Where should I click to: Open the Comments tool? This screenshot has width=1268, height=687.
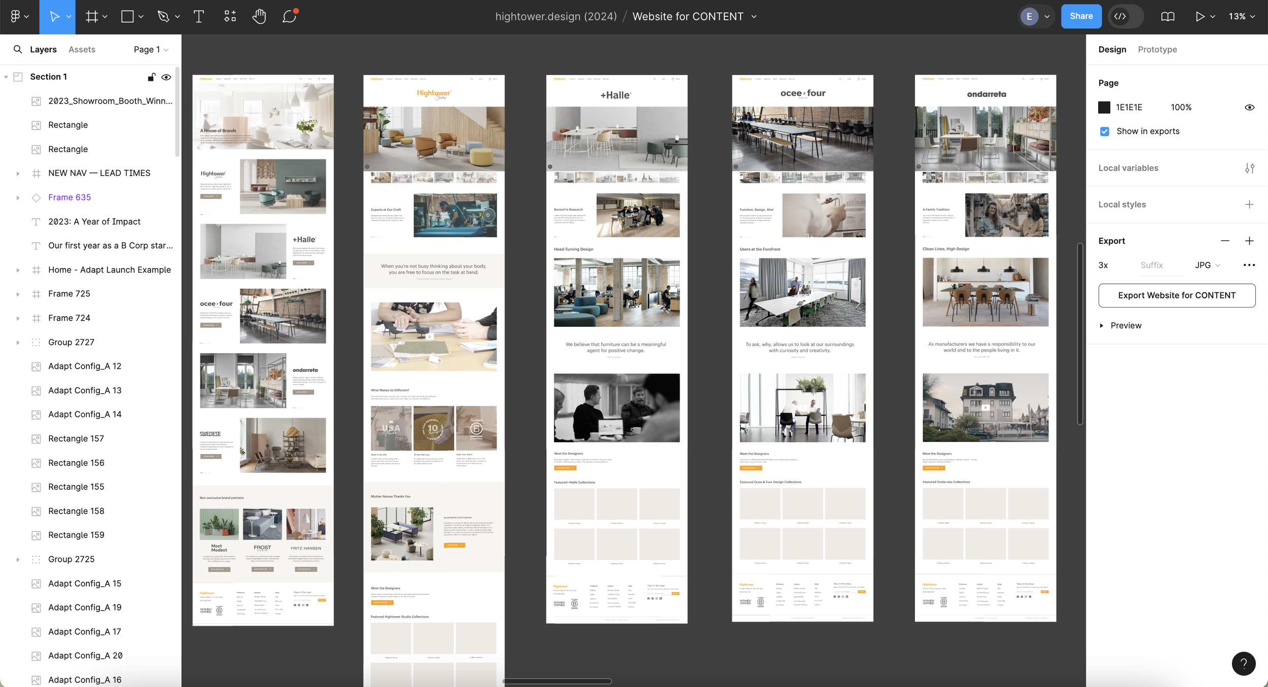[x=288, y=16]
